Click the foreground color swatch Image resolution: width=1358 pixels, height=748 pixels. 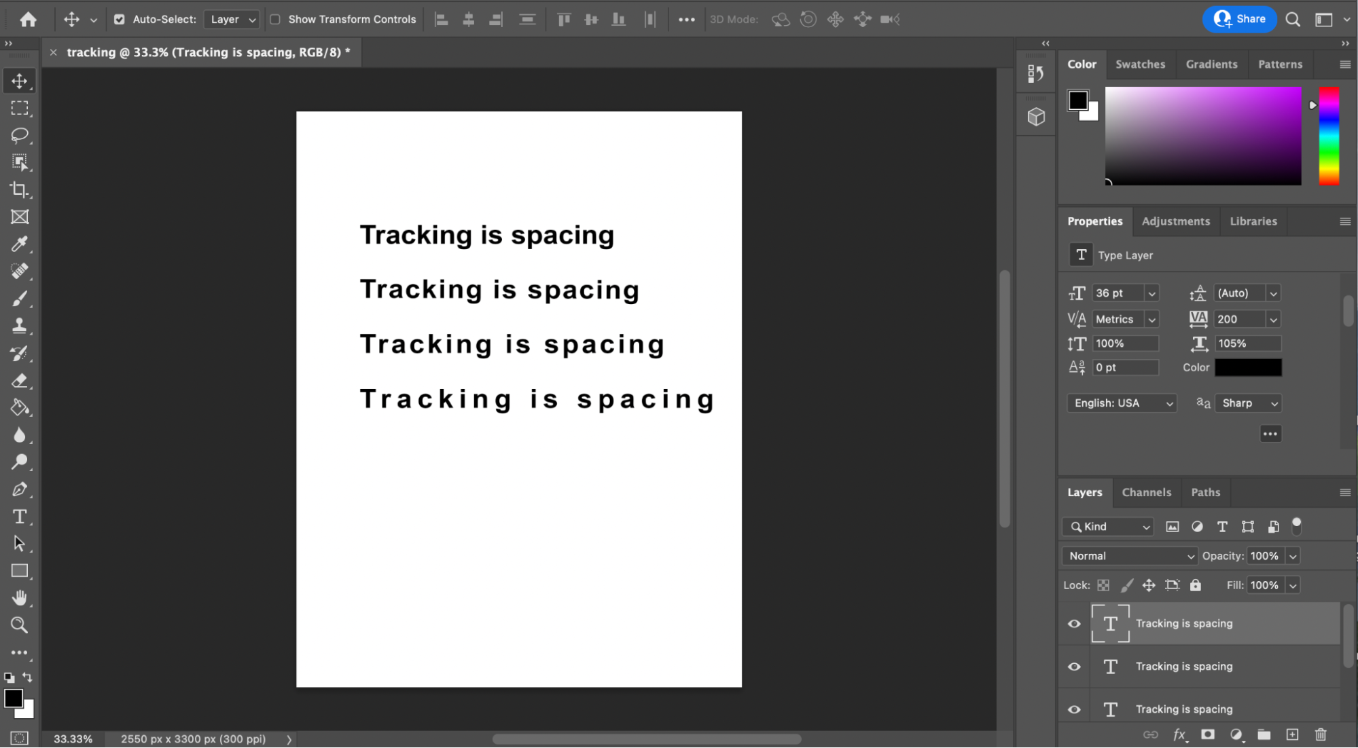tap(14, 698)
